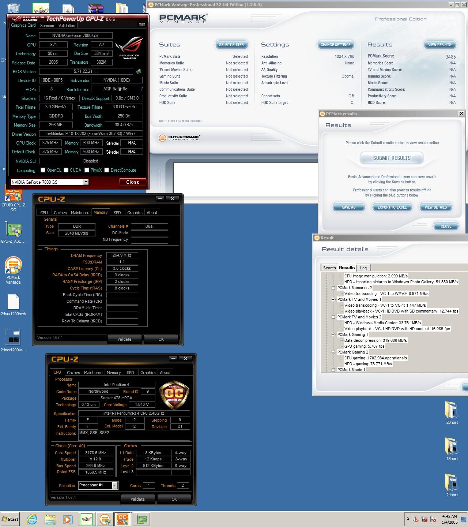
Task: Click the Close button in PCMark results dialog
Action: coord(446,226)
